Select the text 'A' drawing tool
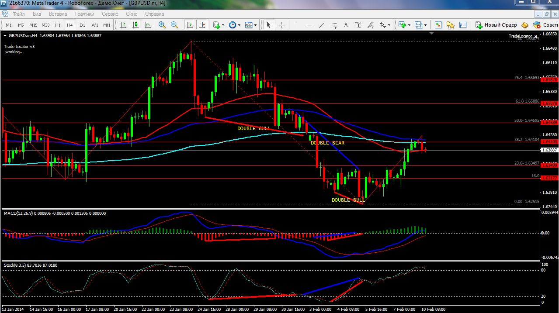The width and height of the screenshot is (559, 313). pos(346,25)
